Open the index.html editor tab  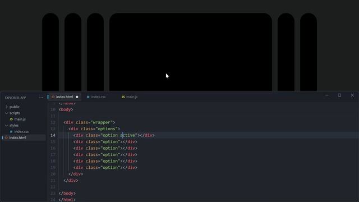(x=65, y=97)
